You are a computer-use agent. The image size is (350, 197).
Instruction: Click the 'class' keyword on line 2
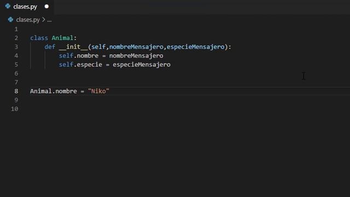39,38
